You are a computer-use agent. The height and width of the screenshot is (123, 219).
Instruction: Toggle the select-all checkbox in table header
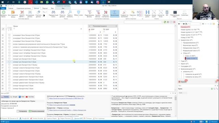[9, 28]
